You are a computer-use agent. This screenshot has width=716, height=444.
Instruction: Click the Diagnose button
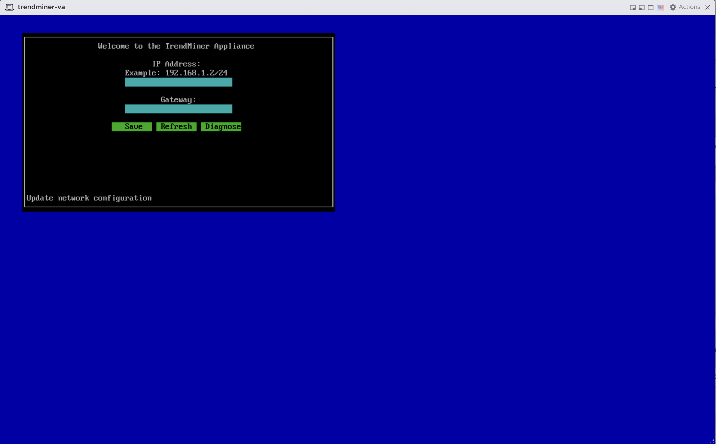(x=221, y=126)
